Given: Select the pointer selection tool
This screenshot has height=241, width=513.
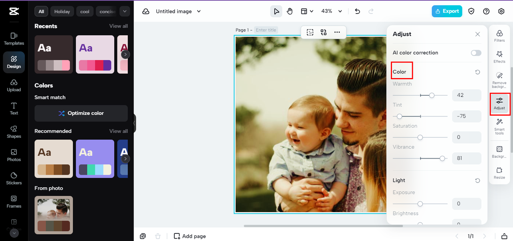Looking at the screenshot, I should coord(276,11).
